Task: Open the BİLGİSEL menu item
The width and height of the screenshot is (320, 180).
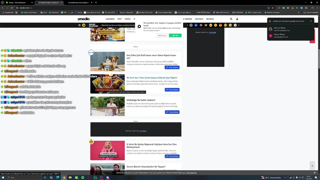Action: [210, 19]
